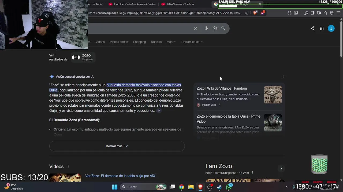Switch to the Videos results tab
This screenshot has width=343, height=192.
point(100,42)
